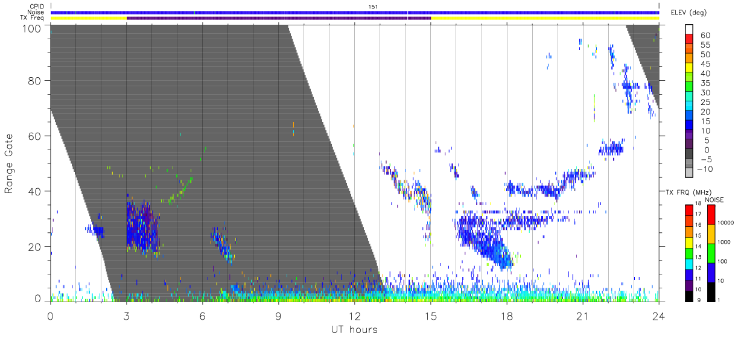Screen dimensions: 741x342
Task: Select the 'TX Freq' row label
Action: 33,18
